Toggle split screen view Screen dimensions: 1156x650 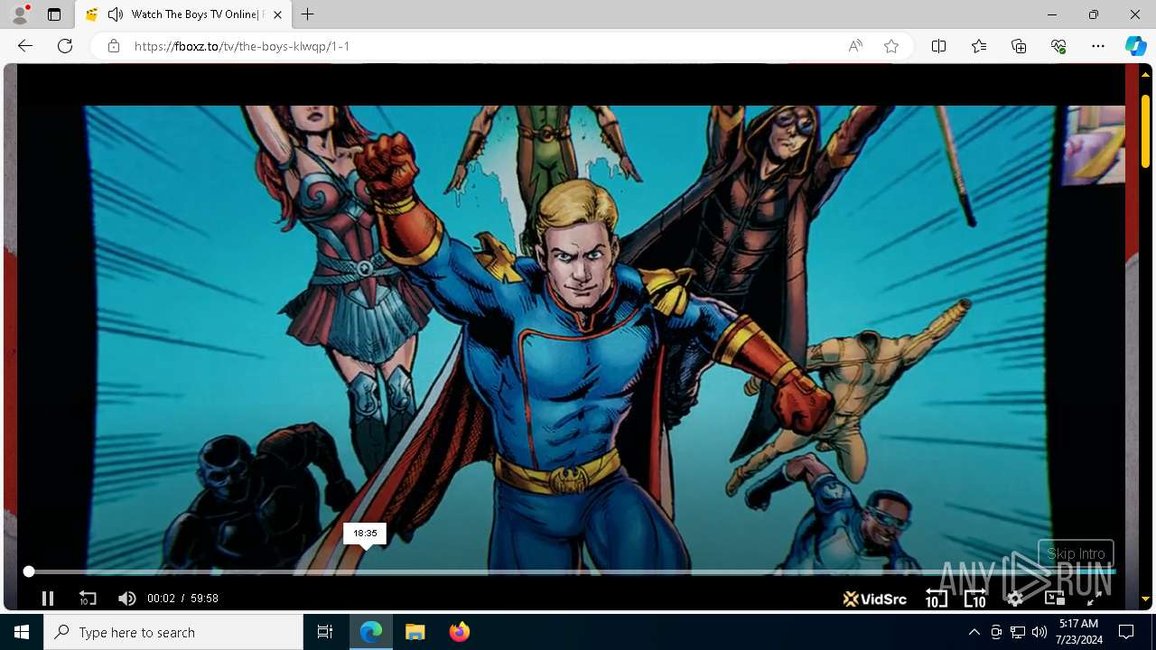click(x=938, y=46)
